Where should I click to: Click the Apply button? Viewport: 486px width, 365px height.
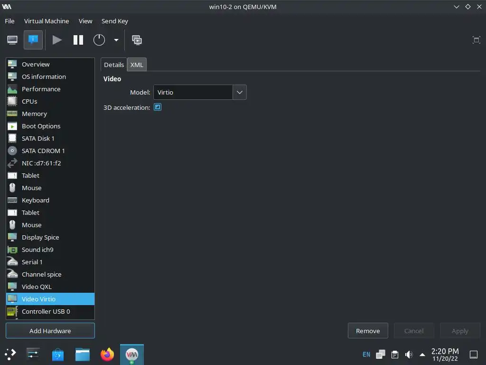point(460,331)
